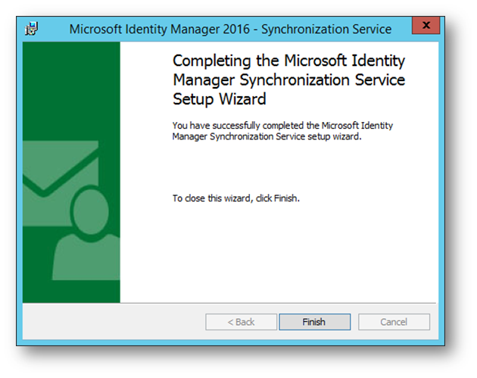Close the setup window with red X
Screen dimensions: 477x378
[426, 25]
